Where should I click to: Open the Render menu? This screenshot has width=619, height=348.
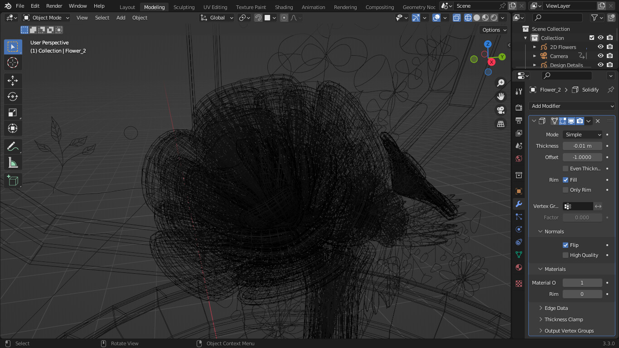(x=54, y=6)
